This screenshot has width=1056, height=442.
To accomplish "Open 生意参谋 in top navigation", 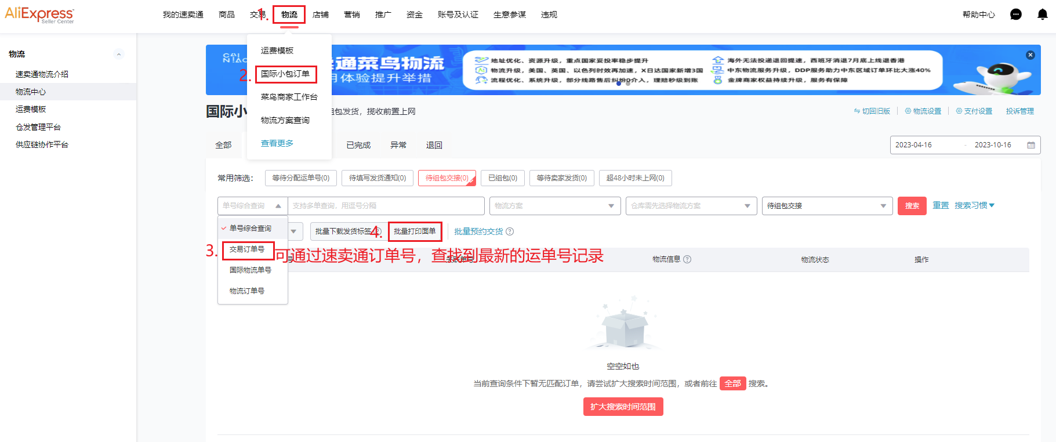I will [510, 15].
